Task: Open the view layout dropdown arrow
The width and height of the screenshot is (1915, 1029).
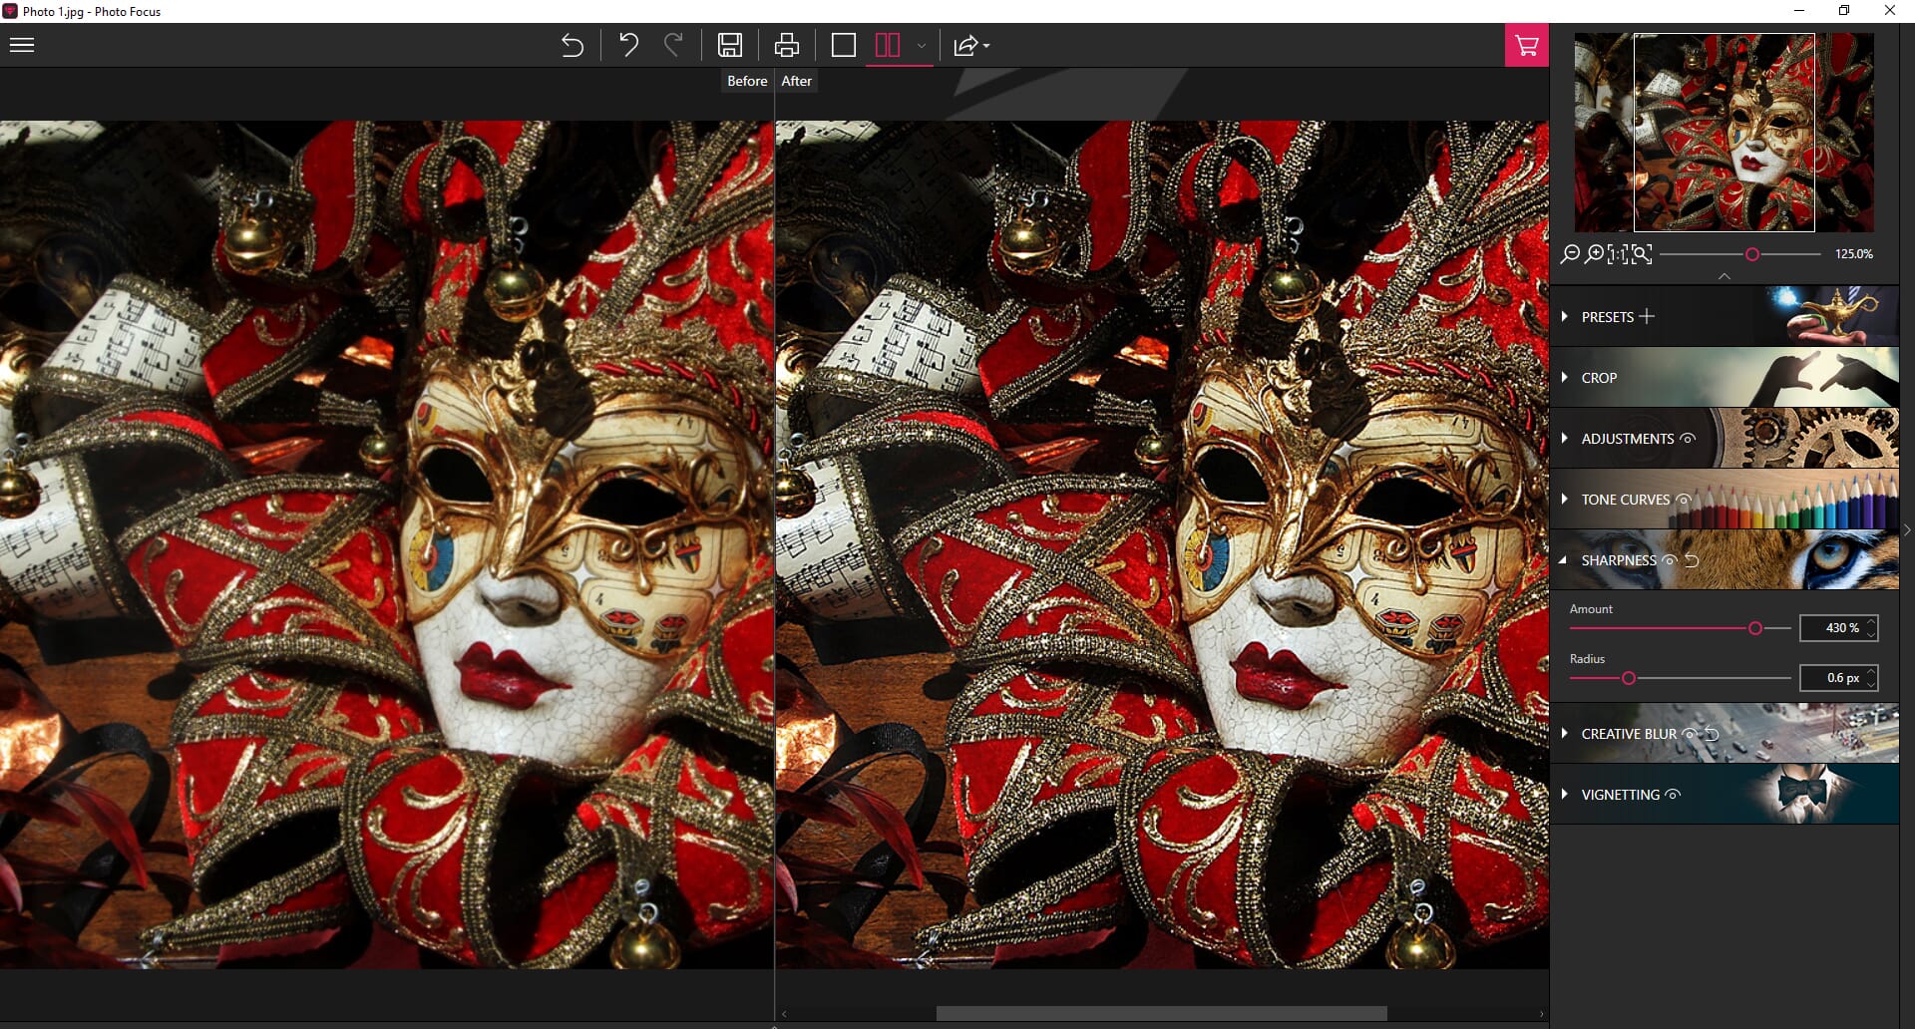Action: pos(922,46)
